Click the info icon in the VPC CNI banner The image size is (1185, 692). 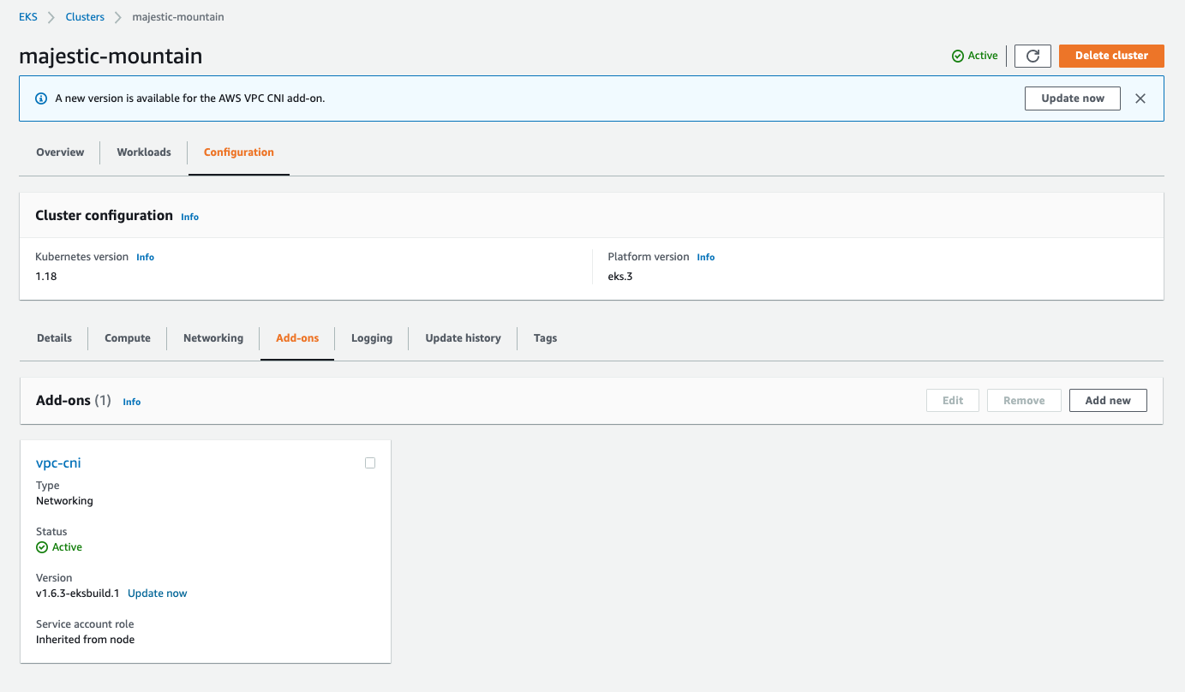click(x=41, y=98)
